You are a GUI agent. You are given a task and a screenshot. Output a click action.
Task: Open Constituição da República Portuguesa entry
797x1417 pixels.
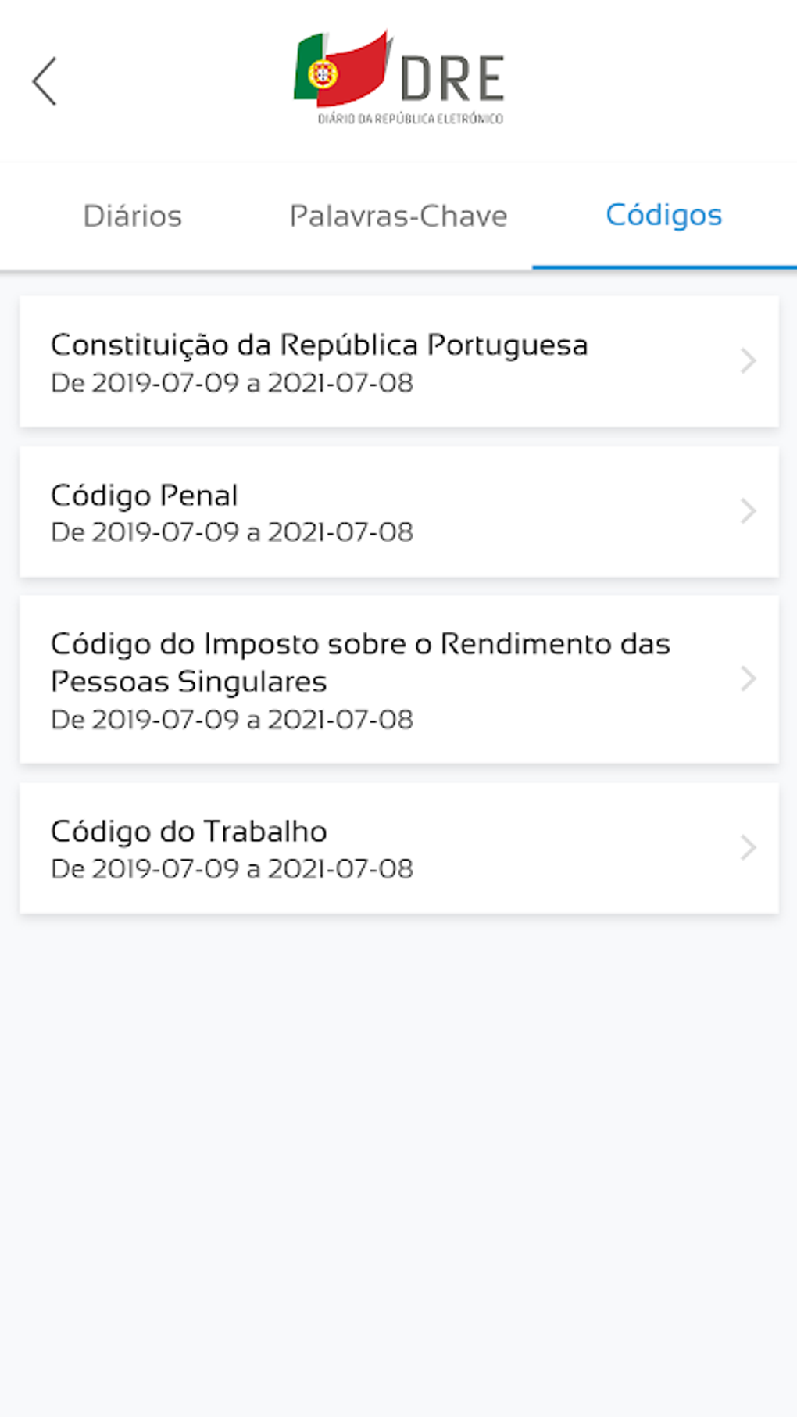398,362
